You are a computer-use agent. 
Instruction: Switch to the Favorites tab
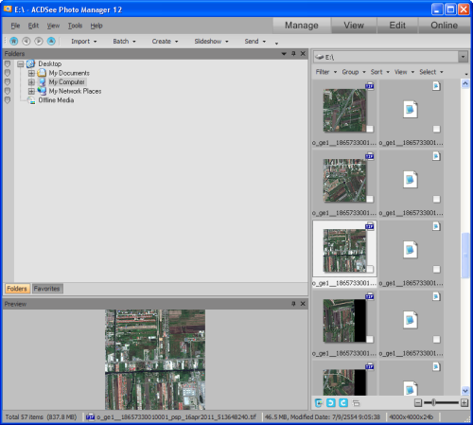point(47,289)
